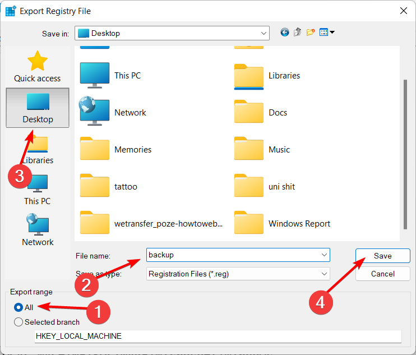Open the View Menu icon

323,33
